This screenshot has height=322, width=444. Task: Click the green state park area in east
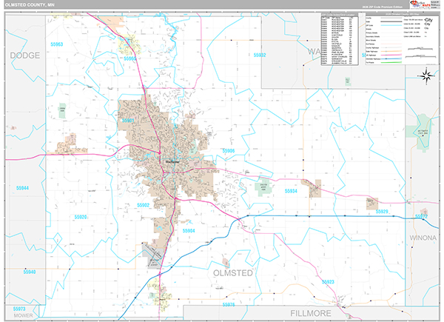tap(423, 127)
